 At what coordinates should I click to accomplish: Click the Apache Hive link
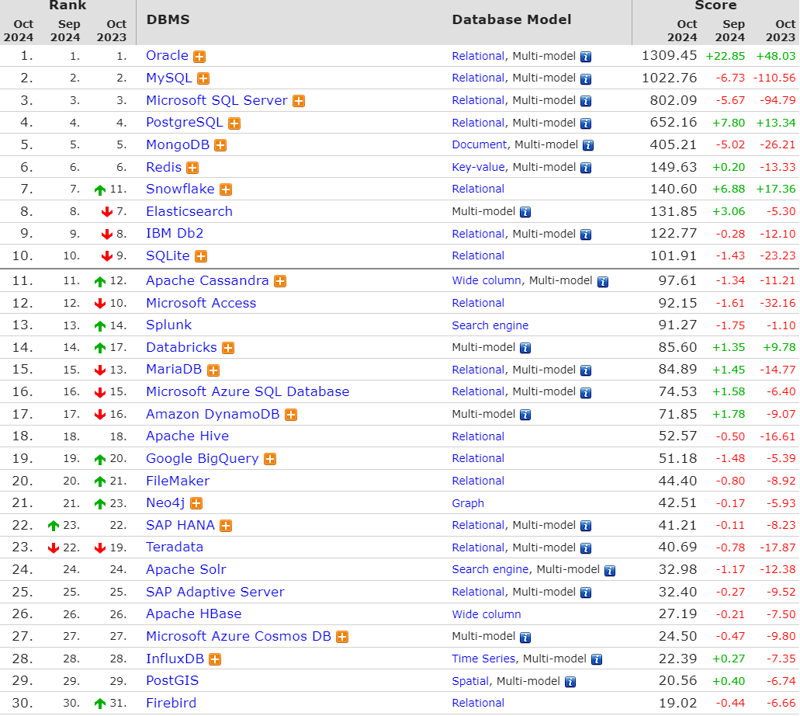coord(187,436)
